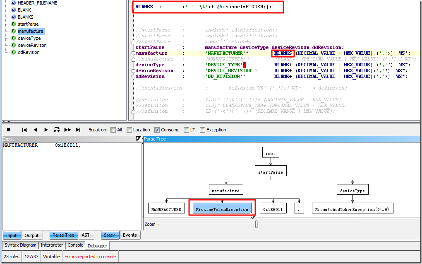Toggle the Output panel button
The image size is (422, 264).
pyautogui.click(x=31, y=235)
